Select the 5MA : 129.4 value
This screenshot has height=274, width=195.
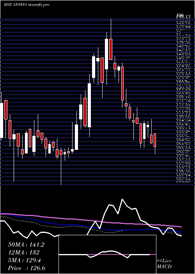pos(24,260)
